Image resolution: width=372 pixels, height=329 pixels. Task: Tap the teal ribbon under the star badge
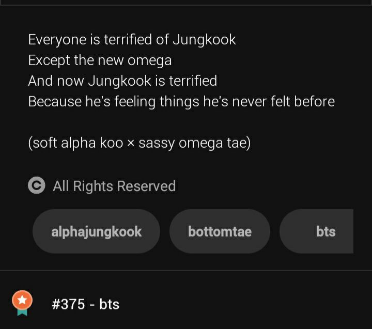click(x=22, y=312)
